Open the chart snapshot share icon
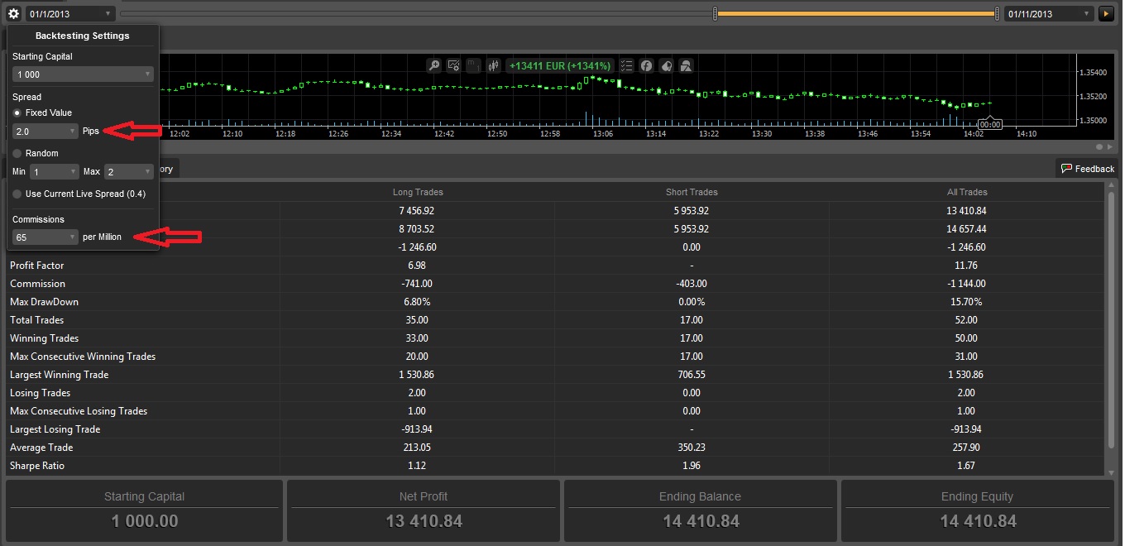The width and height of the screenshot is (1125, 546). (x=666, y=65)
